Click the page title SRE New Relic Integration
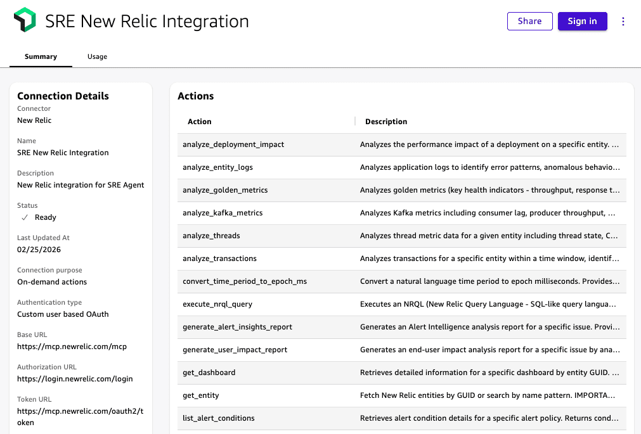The image size is (641, 434). click(147, 22)
